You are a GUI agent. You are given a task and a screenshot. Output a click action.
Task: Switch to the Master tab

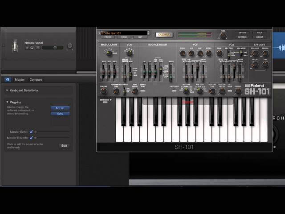pyautogui.click(x=20, y=80)
